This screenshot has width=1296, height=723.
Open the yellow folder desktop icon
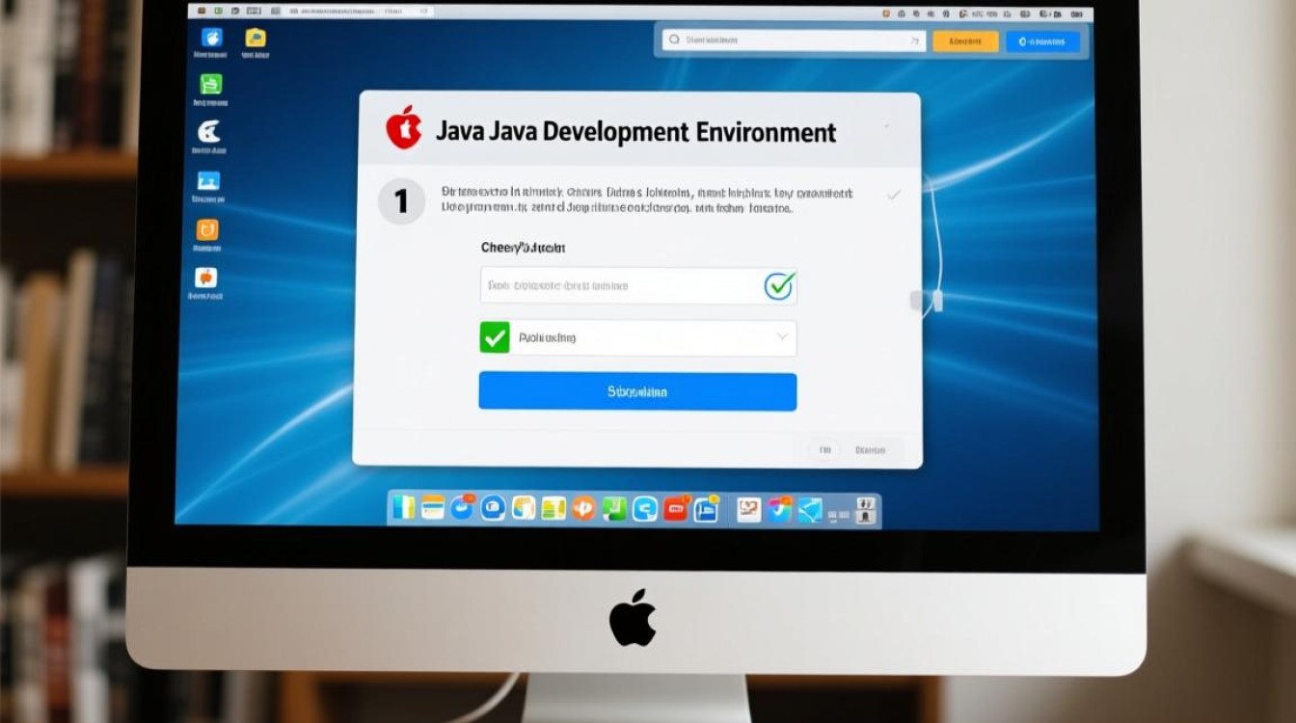pyautogui.click(x=256, y=38)
